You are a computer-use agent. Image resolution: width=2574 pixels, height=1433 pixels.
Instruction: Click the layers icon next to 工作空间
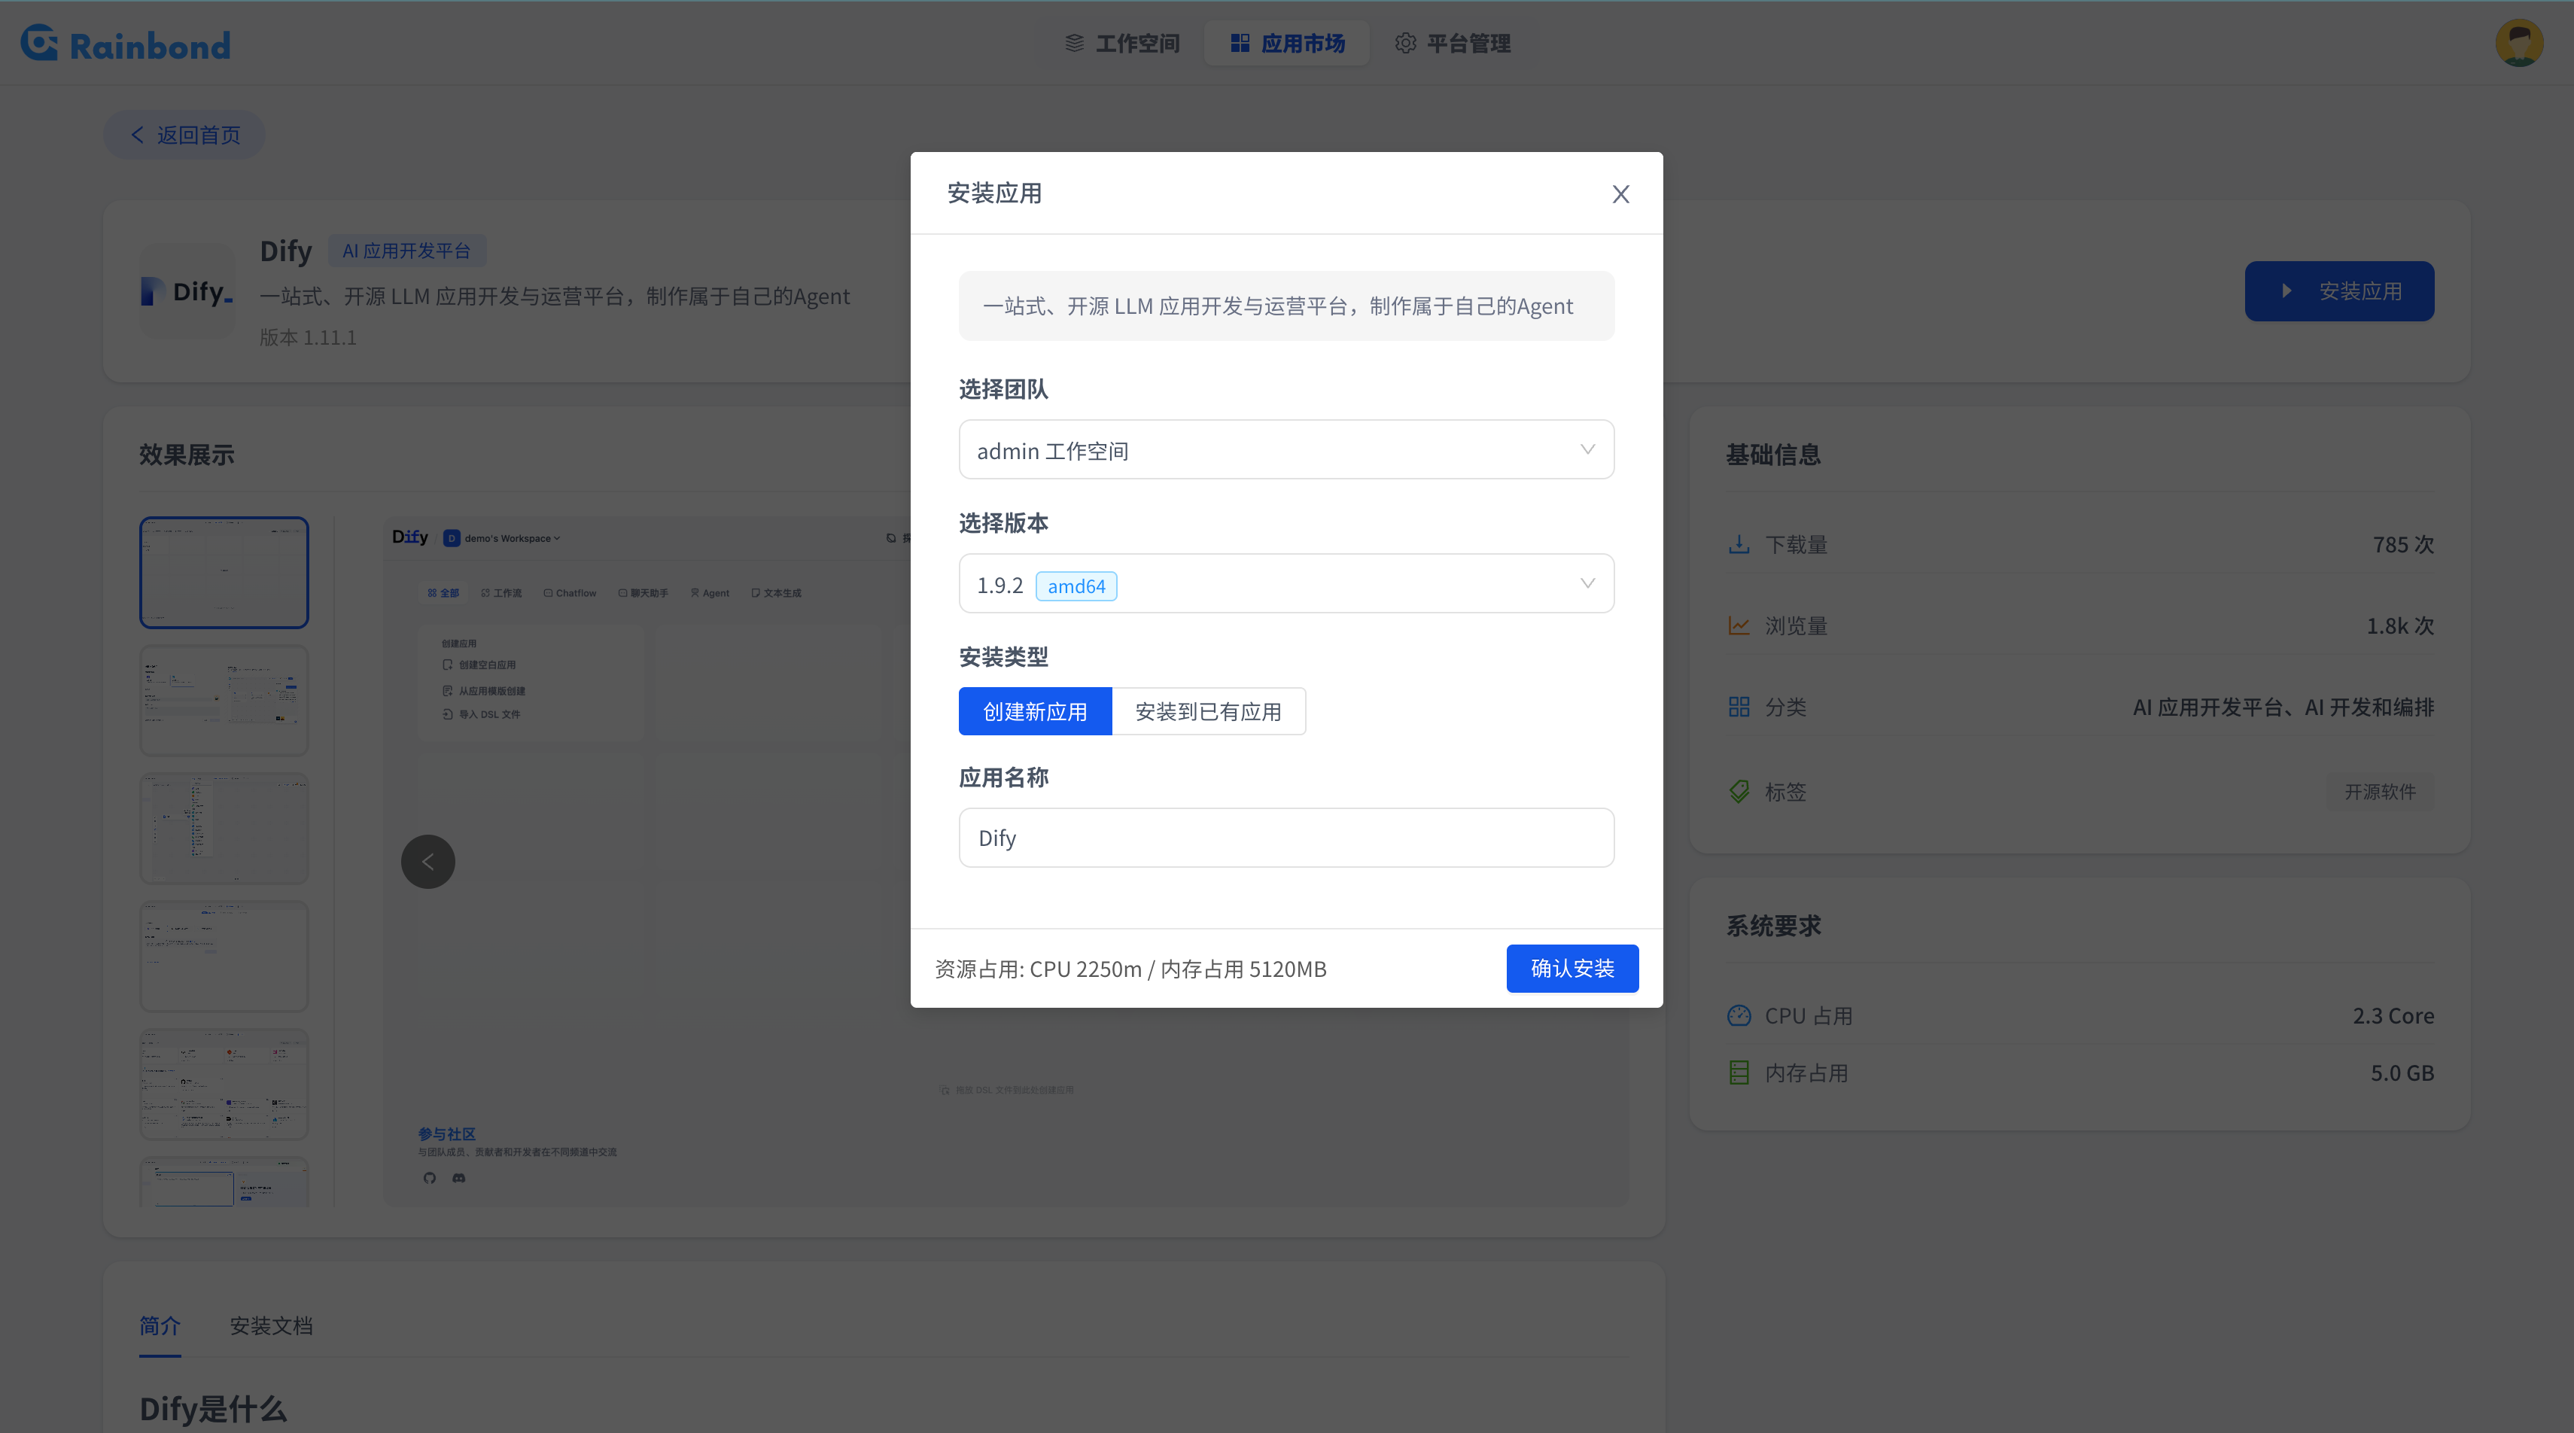tap(1076, 43)
